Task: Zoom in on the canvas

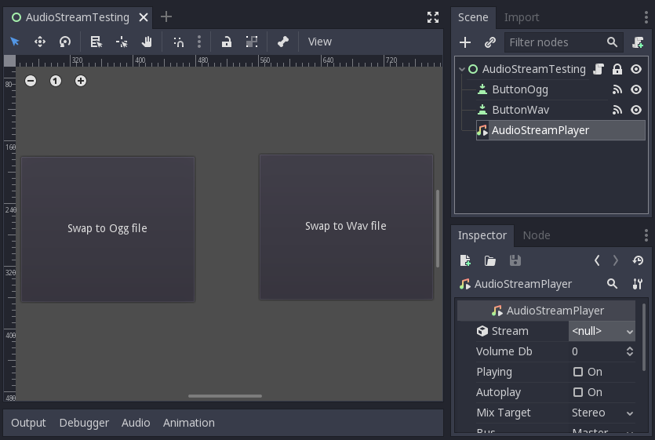Action: [81, 81]
